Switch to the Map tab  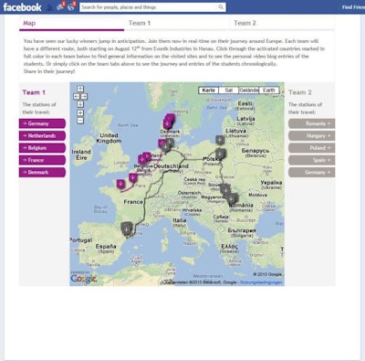[72, 24]
